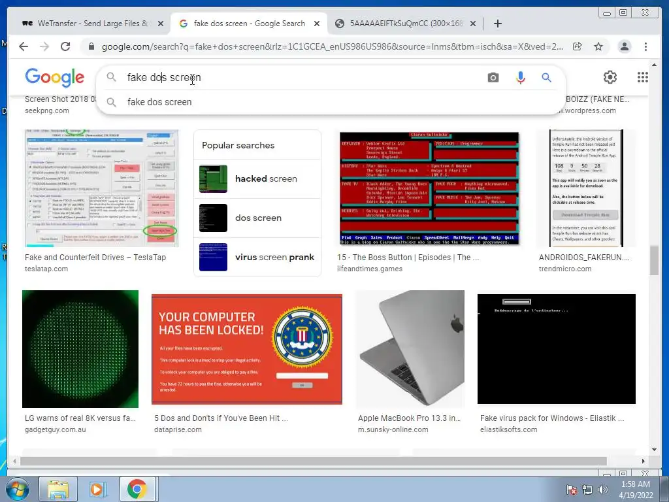Image resolution: width=669 pixels, height=502 pixels.
Task: Click the browser forward arrow
Action: [x=44, y=46]
